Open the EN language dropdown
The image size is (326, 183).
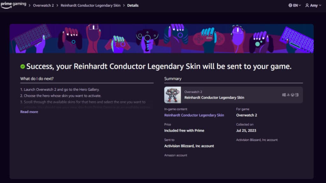point(294,5)
